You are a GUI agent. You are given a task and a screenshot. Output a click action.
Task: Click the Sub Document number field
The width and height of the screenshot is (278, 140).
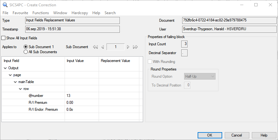coord(115,47)
